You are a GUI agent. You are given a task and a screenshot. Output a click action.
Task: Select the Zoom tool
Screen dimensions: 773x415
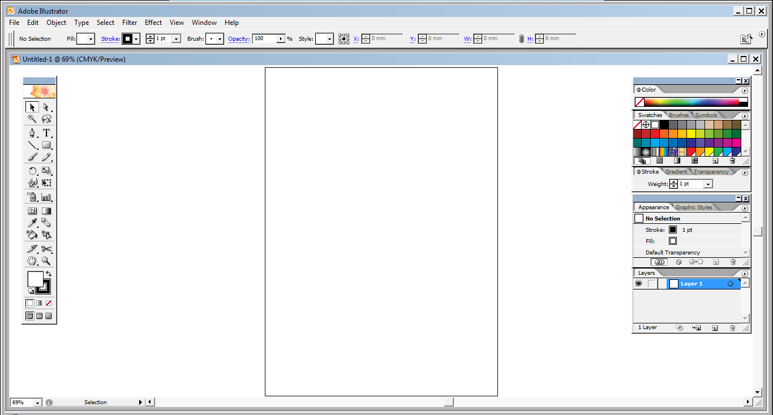coord(47,261)
